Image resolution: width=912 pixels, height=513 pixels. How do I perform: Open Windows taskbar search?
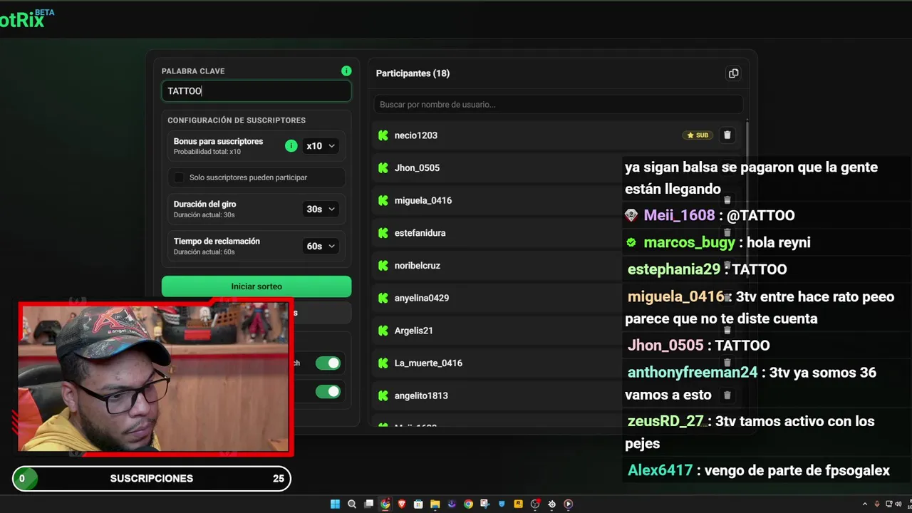tap(352, 504)
